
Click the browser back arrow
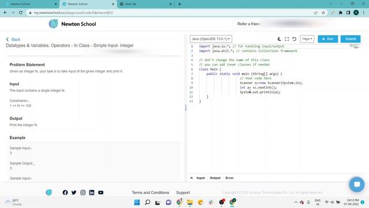coord(5,13)
